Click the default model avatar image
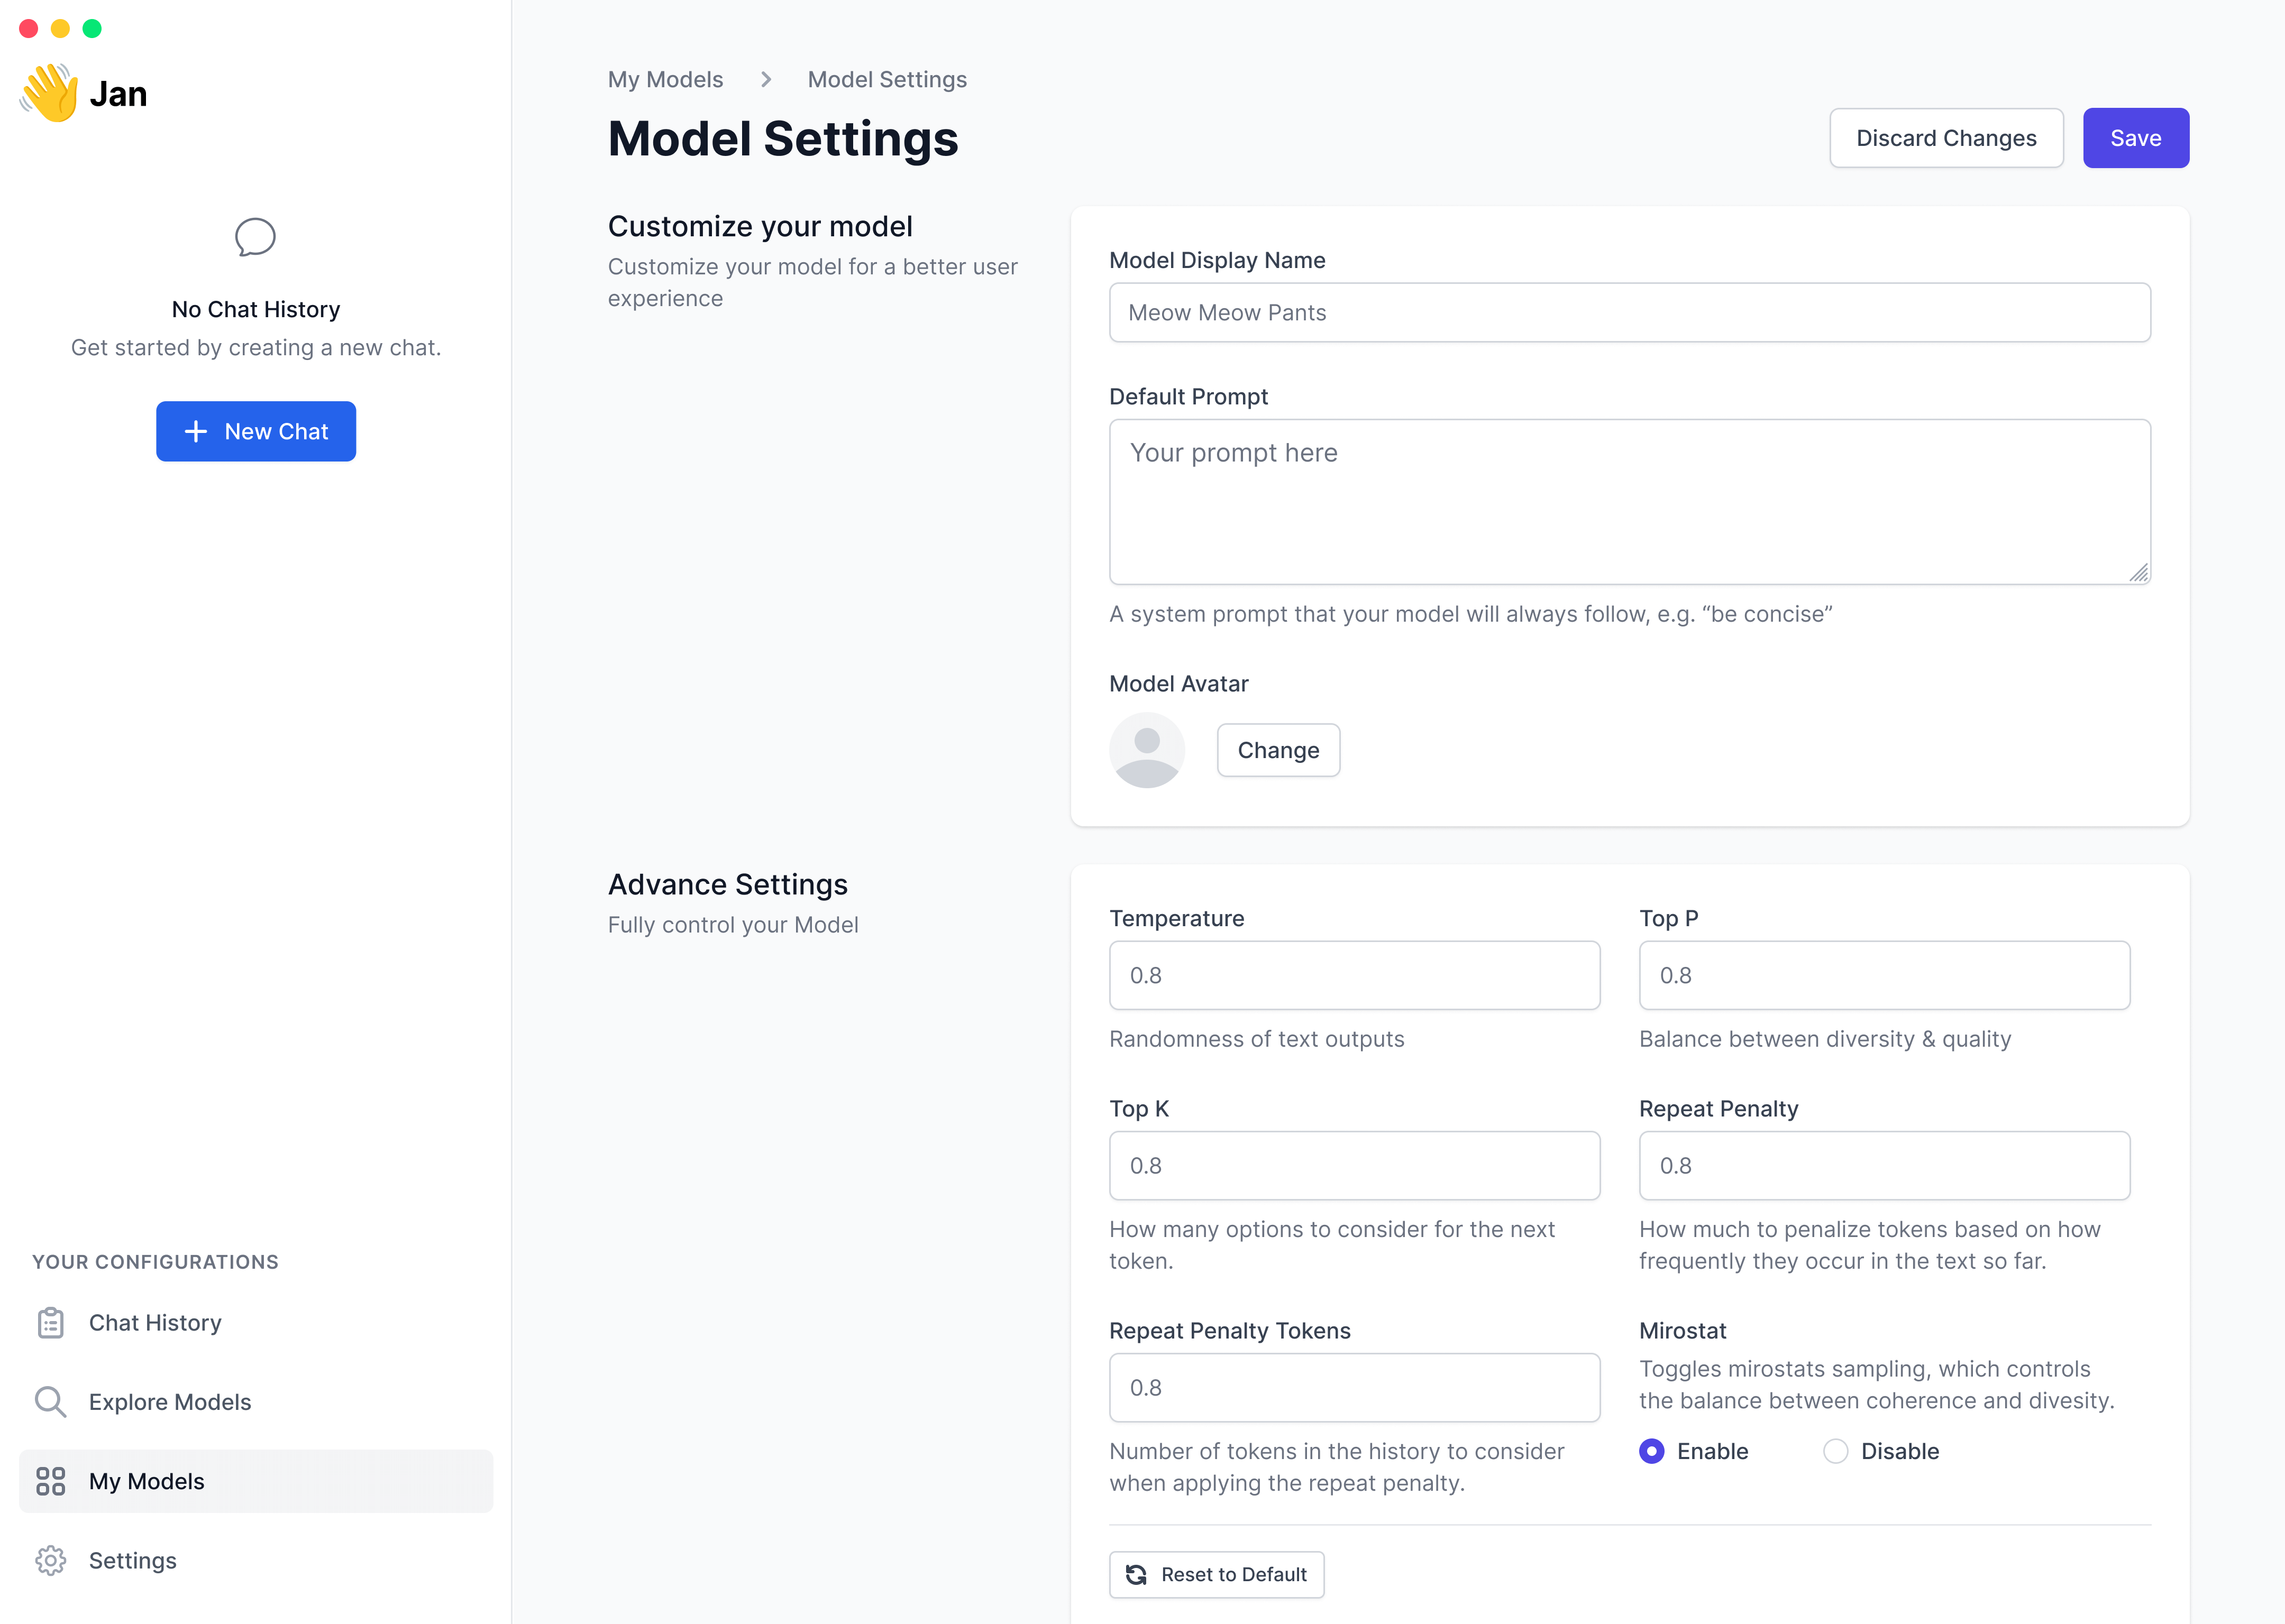The width and height of the screenshot is (2285, 1624). [x=1147, y=750]
